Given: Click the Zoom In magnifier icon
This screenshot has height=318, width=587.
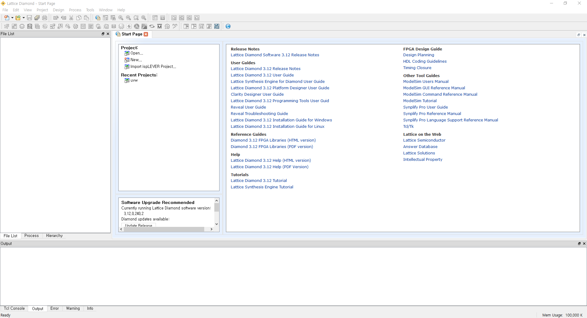Looking at the screenshot, I should (x=121, y=18).
